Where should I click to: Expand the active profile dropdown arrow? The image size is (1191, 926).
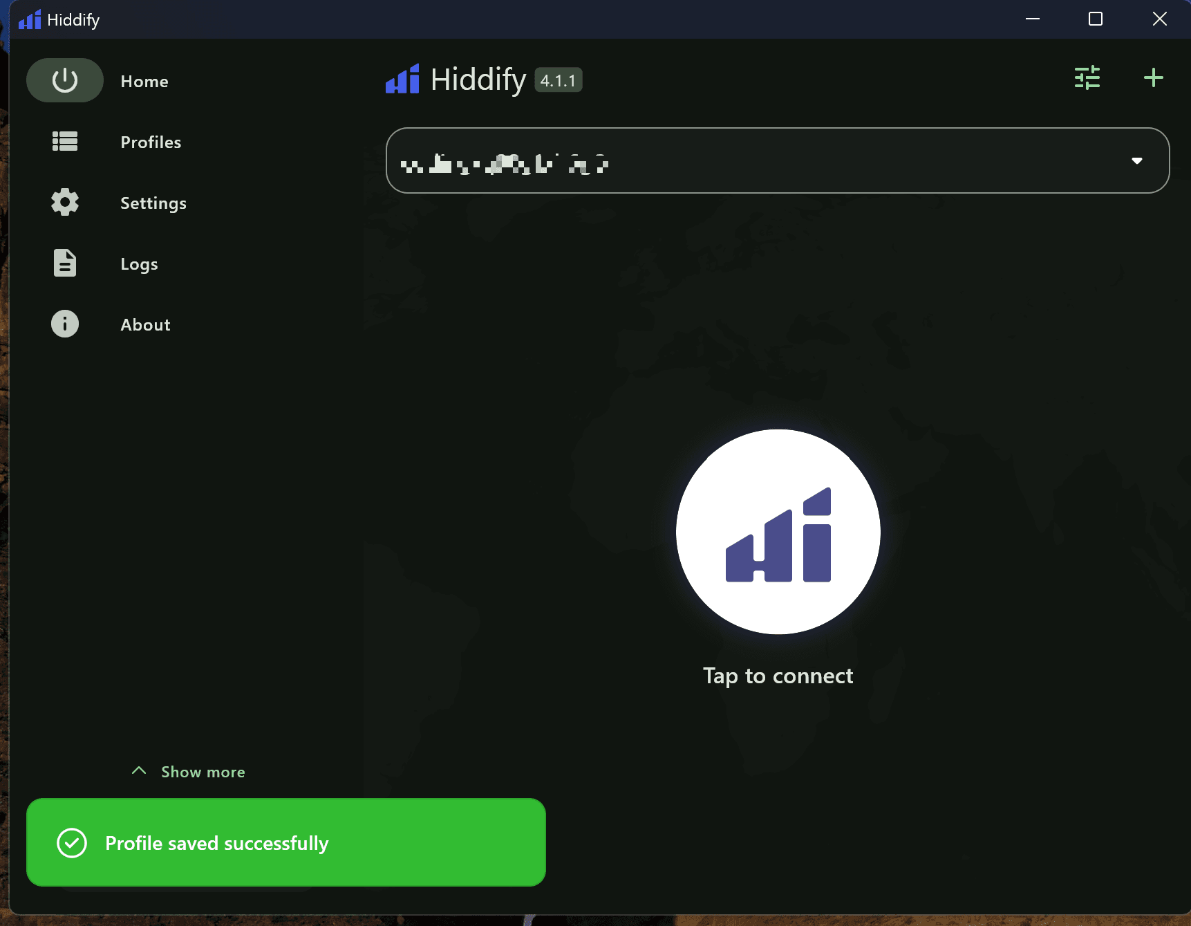tap(1137, 160)
